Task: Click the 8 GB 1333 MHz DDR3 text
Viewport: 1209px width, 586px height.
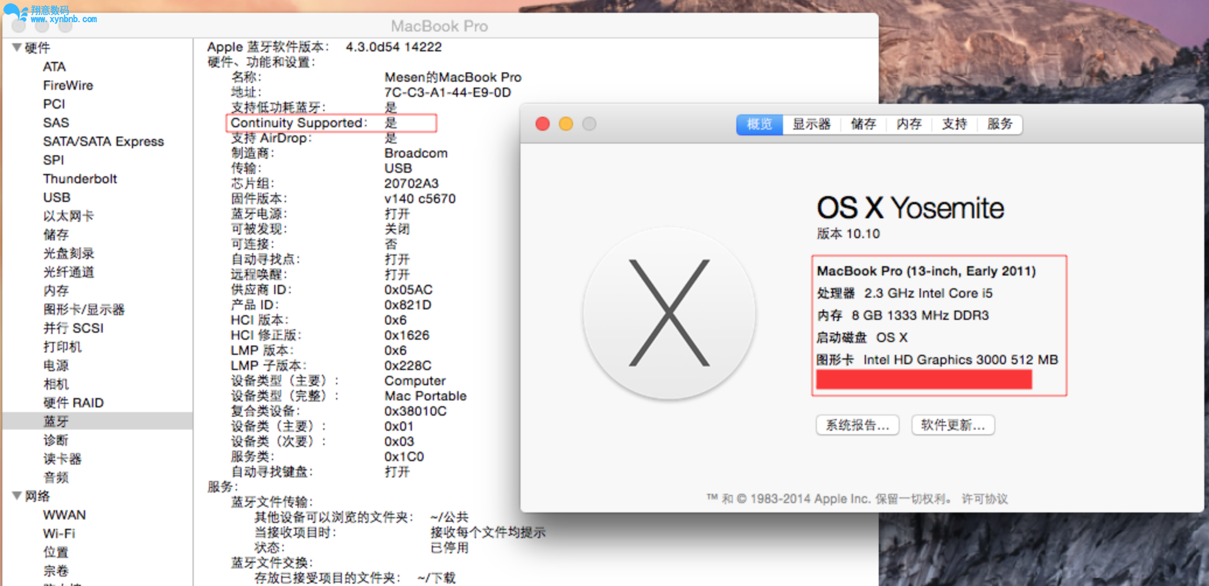Action: point(920,315)
